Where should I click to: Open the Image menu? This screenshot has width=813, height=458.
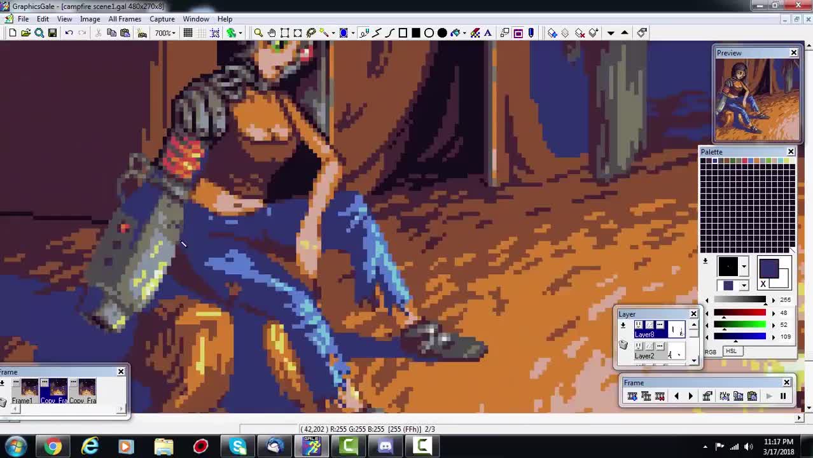click(x=90, y=19)
